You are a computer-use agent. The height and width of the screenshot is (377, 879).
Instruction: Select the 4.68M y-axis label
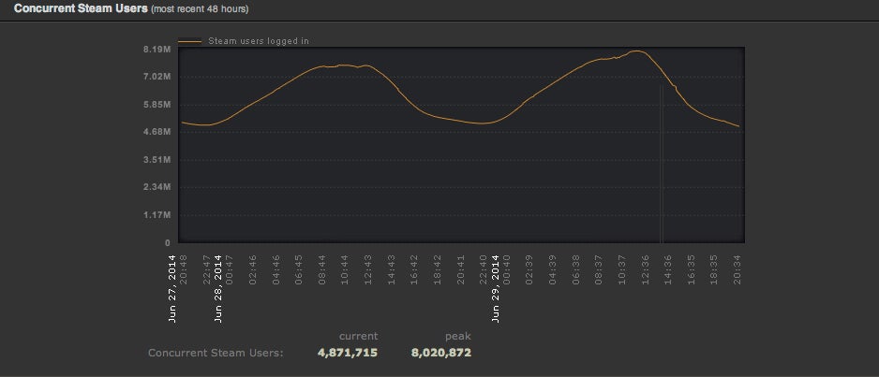coord(156,132)
